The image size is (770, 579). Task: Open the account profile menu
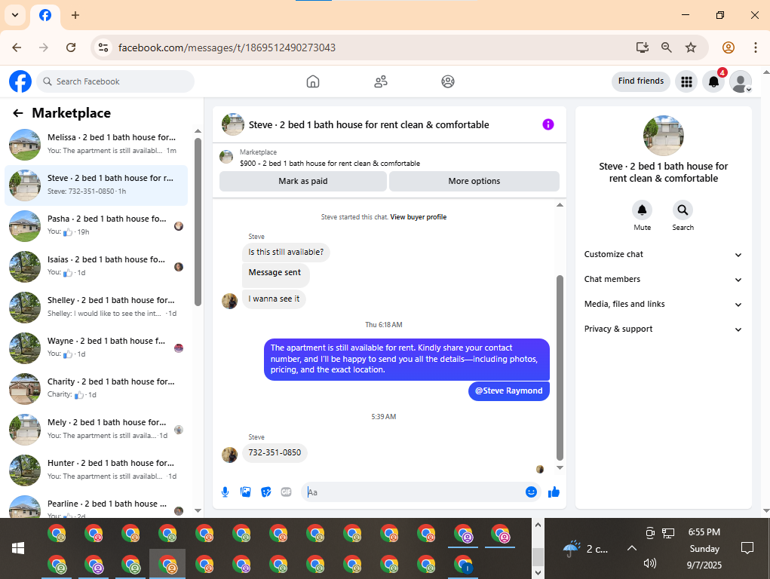(x=741, y=81)
